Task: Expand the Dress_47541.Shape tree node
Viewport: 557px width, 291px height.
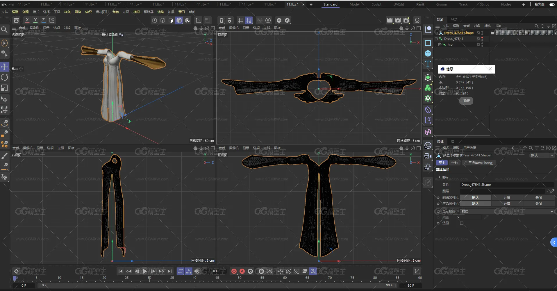Action: click(x=436, y=33)
